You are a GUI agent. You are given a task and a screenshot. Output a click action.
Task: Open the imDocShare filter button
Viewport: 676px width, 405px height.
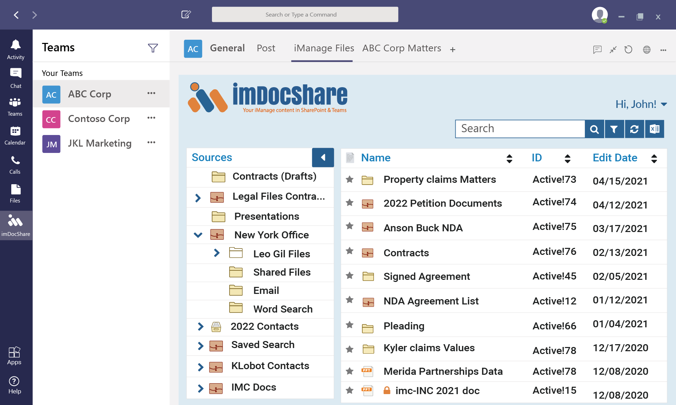point(614,129)
